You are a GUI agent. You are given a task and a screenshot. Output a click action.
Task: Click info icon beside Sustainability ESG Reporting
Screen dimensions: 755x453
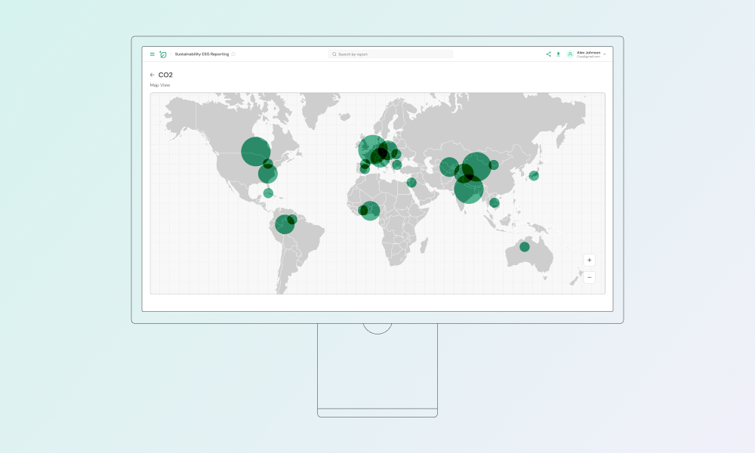pyautogui.click(x=233, y=54)
